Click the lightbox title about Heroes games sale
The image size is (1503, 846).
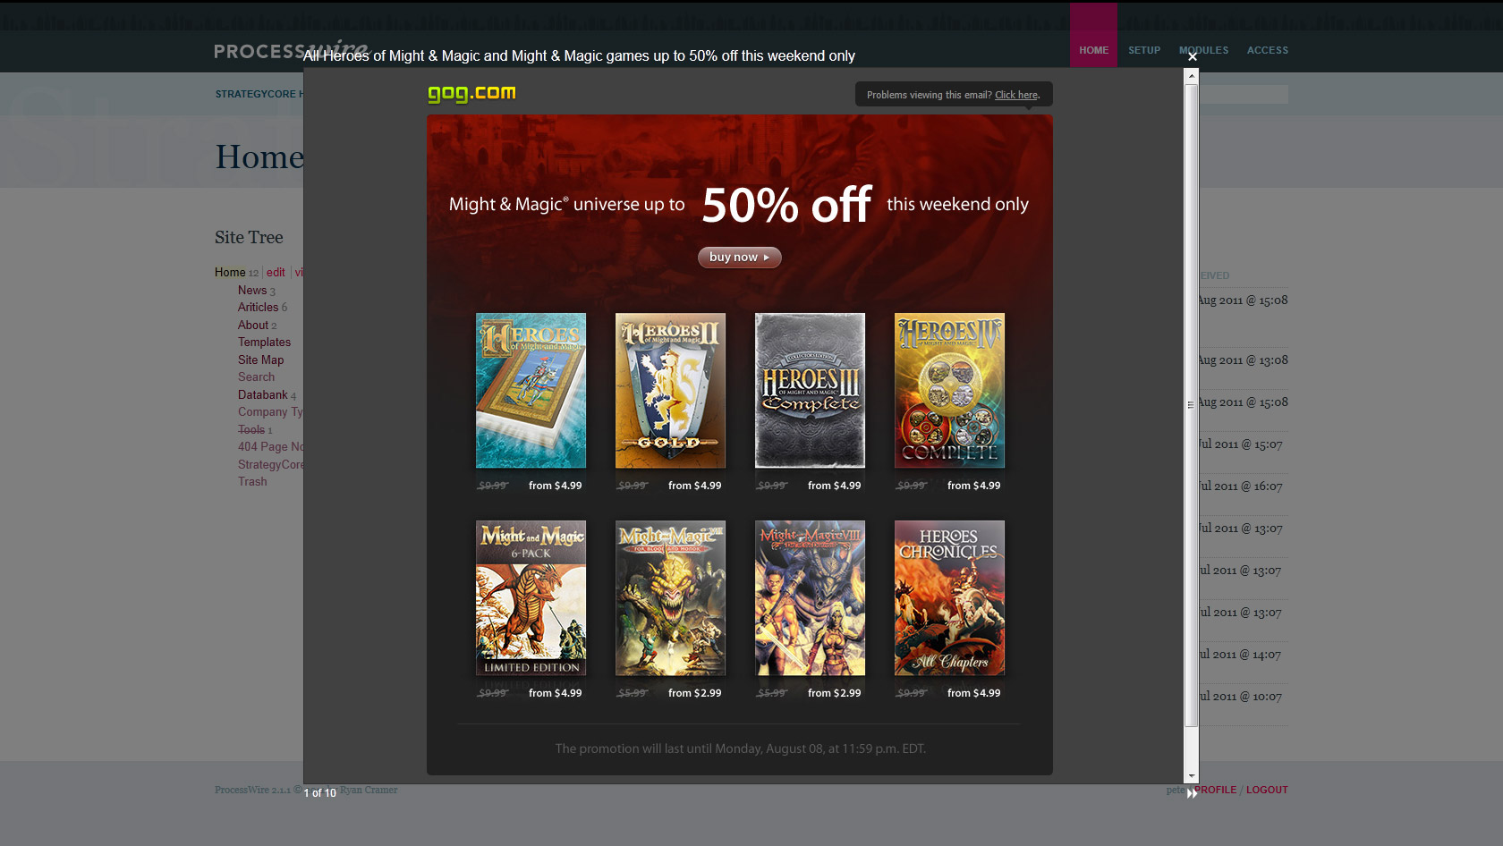pyautogui.click(x=579, y=55)
